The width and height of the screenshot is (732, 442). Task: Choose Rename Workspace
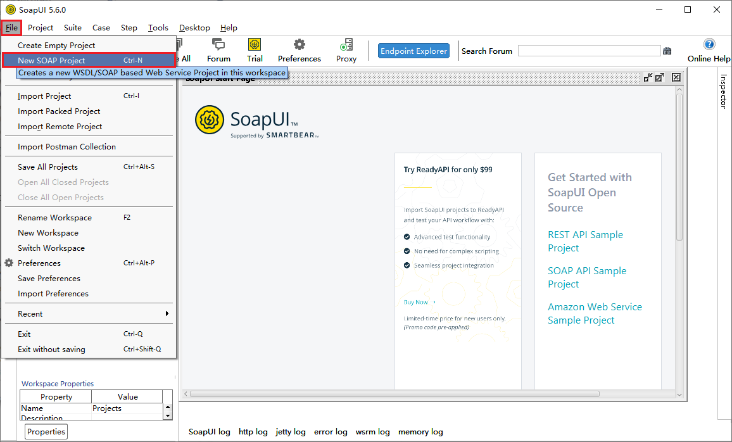89,217
